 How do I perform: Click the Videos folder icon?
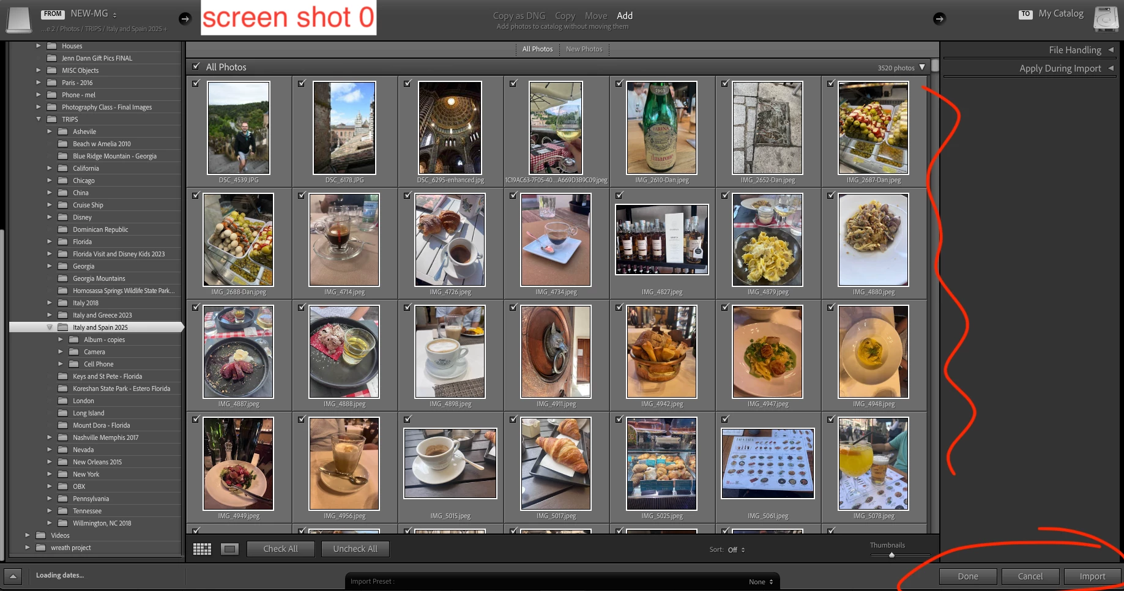coord(41,535)
